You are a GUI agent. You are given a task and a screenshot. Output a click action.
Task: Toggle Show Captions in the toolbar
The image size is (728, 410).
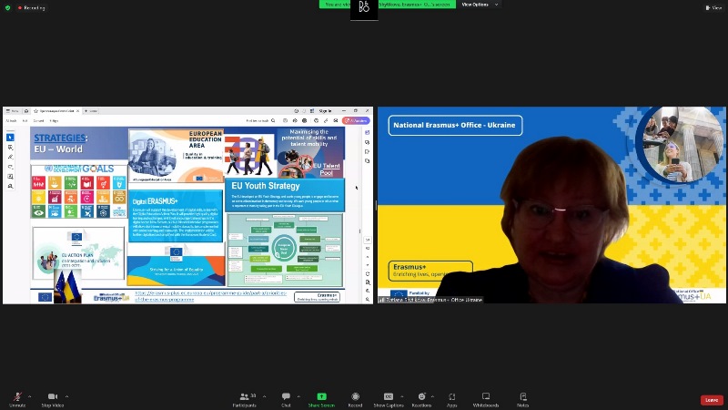389,397
